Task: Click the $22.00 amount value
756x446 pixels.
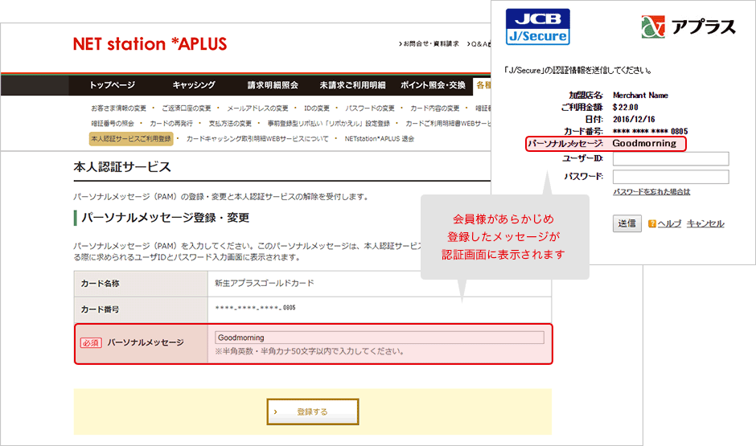Action: point(626,108)
